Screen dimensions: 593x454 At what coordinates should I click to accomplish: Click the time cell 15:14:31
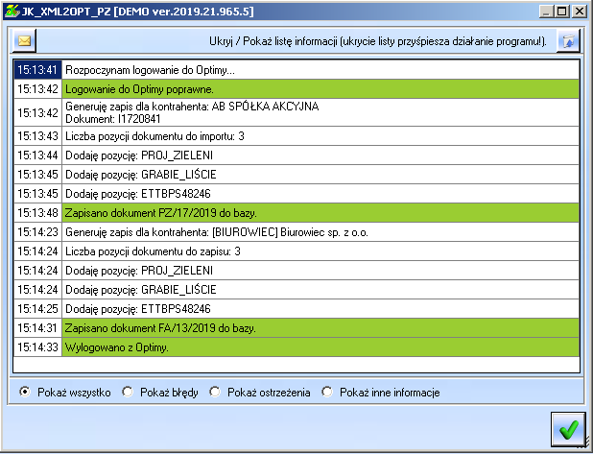(x=37, y=328)
